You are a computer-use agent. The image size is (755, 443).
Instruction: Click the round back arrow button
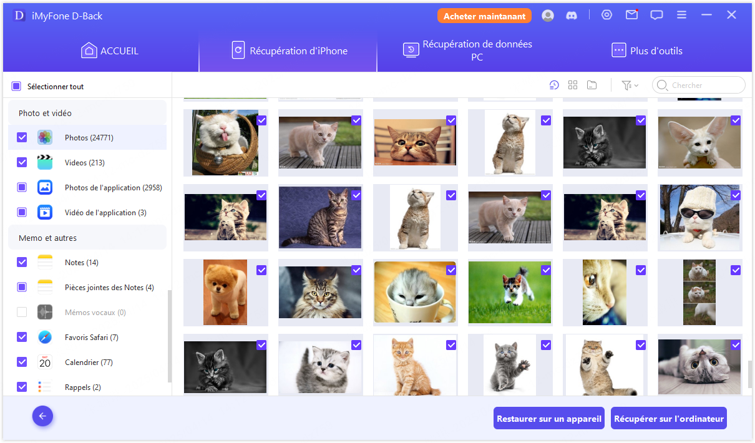click(43, 416)
